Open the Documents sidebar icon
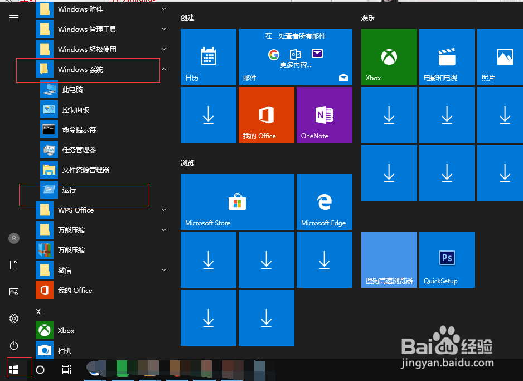523x381 pixels. tap(14, 265)
